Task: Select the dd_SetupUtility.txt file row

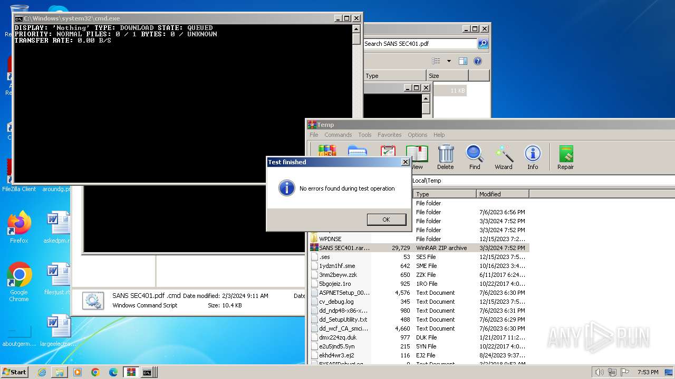Action: tap(419, 320)
